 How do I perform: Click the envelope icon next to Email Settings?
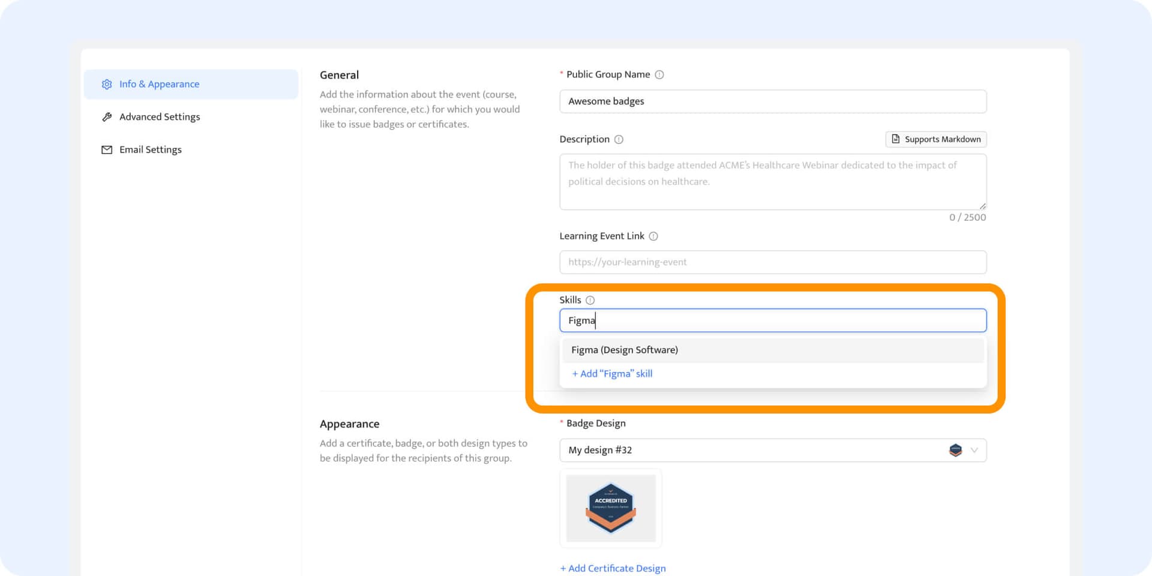pyautogui.click(x=106, y=149)
